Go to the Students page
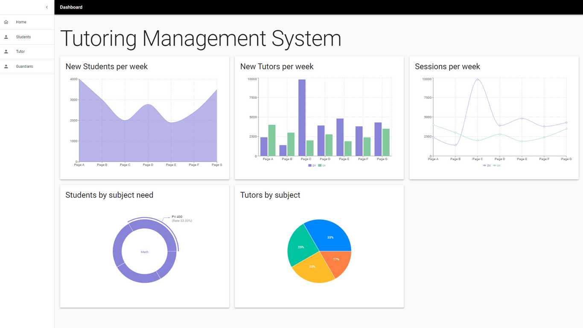Screen dimensions: 583x328 27,37
